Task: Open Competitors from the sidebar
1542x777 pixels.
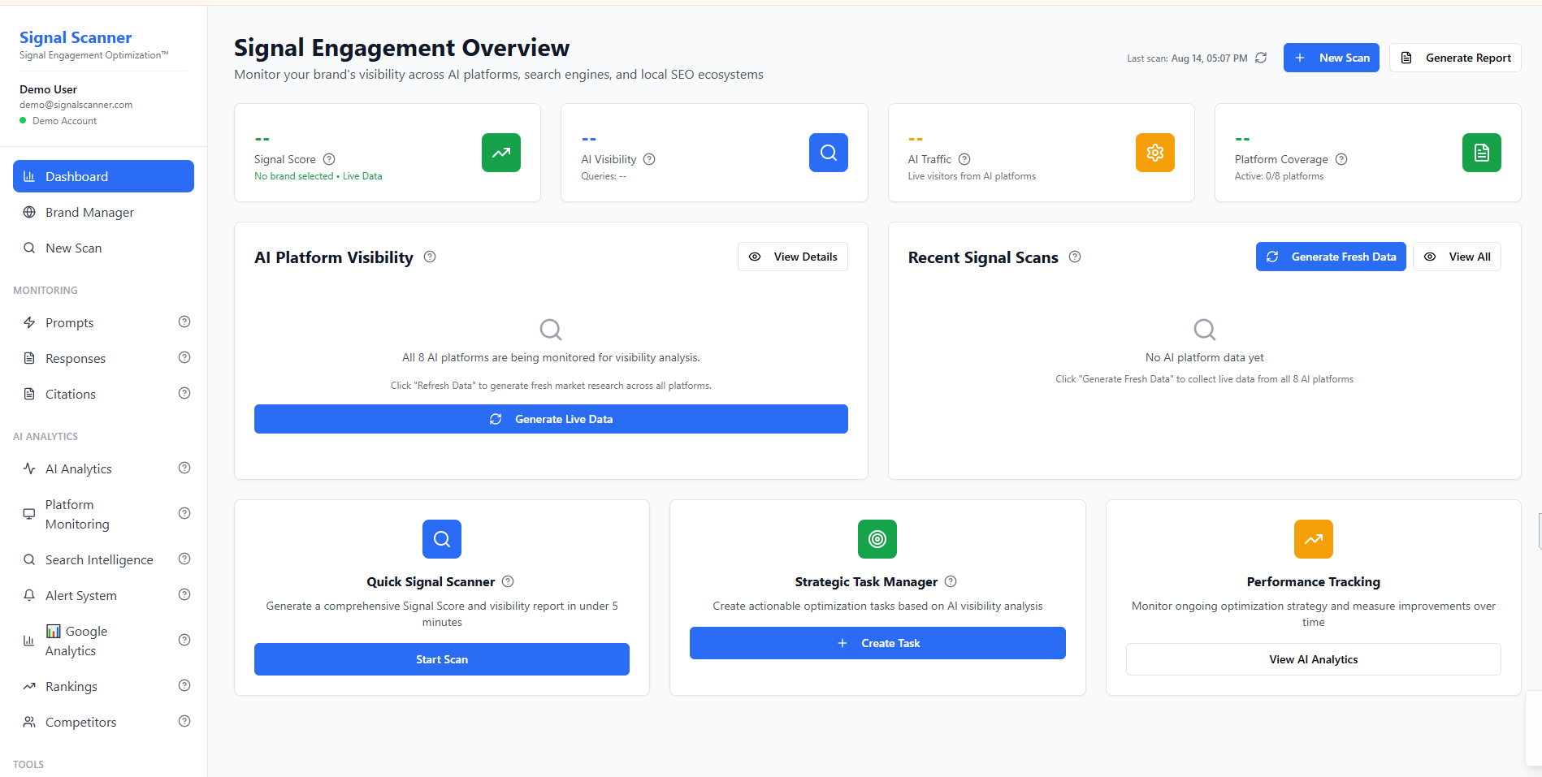Action: click(x=81, y=722)
